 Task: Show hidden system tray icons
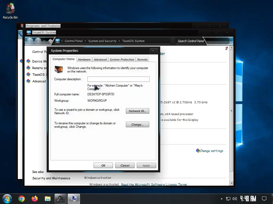222,199
